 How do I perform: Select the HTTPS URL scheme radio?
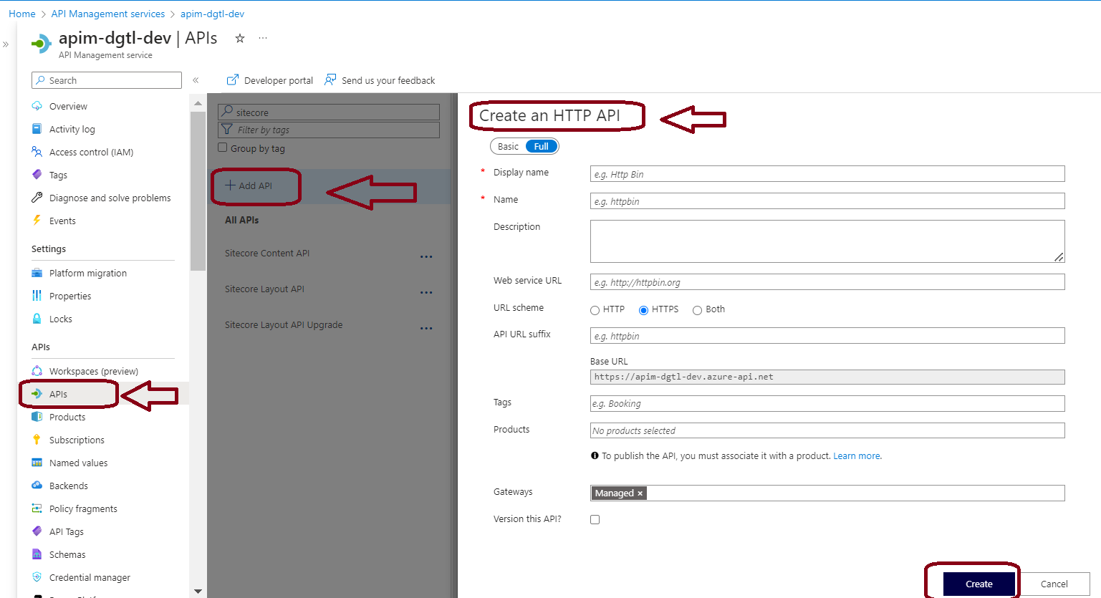pos(643,310)
